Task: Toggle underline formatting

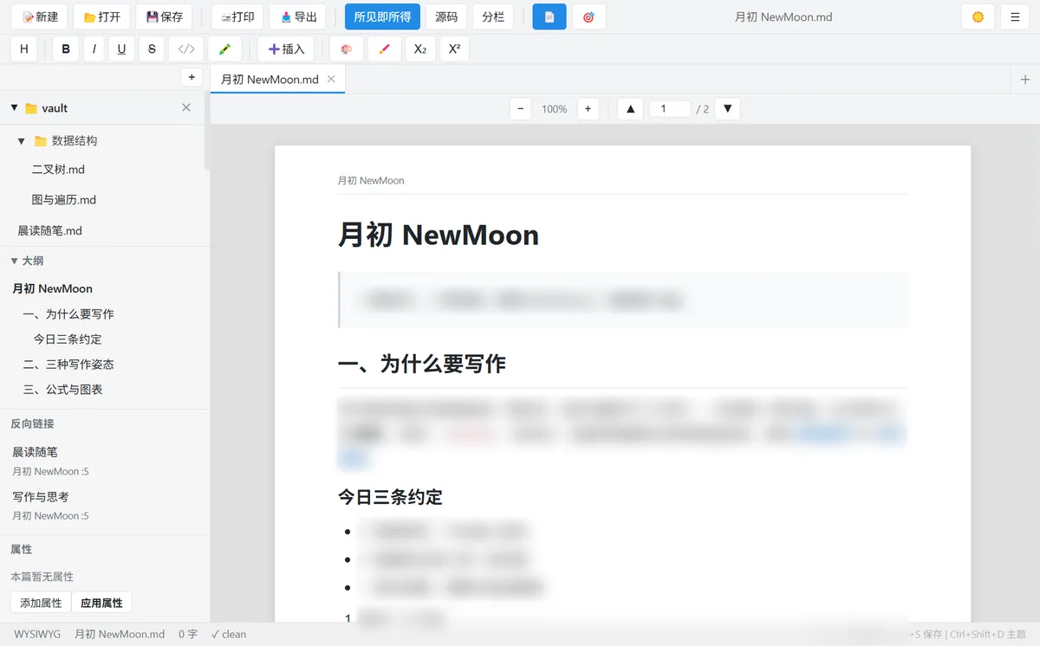Action: [x=121, y=48]
